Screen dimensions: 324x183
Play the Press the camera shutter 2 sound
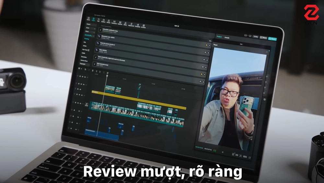point(98,43)
